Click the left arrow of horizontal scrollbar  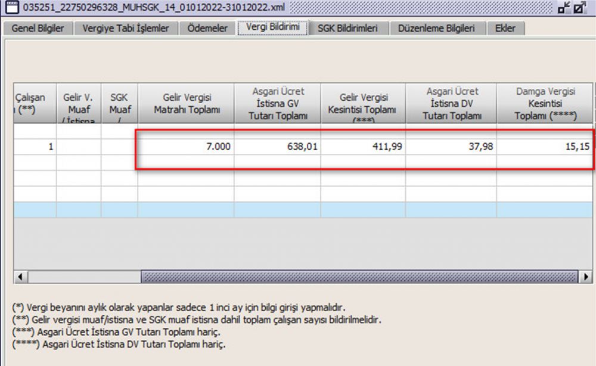pos(18,277)
